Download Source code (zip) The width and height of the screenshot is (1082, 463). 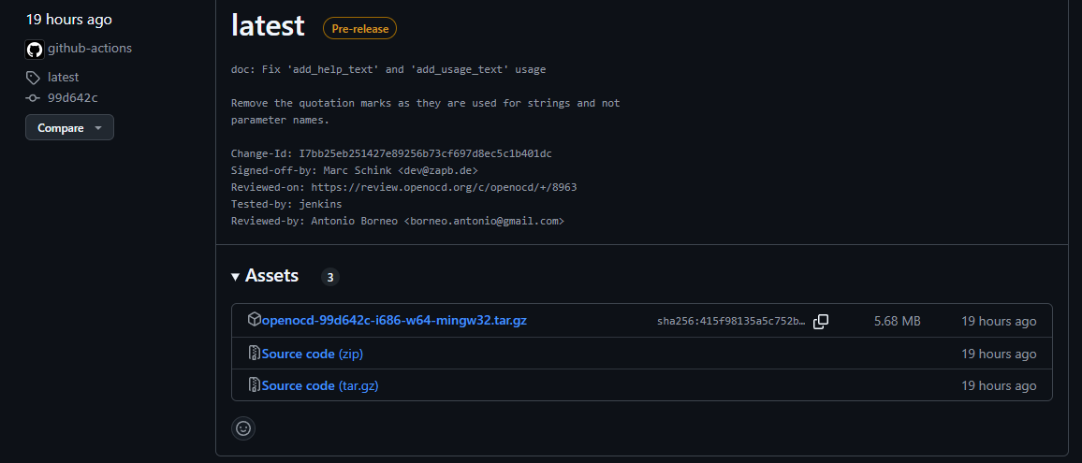[x=312, y=354]
